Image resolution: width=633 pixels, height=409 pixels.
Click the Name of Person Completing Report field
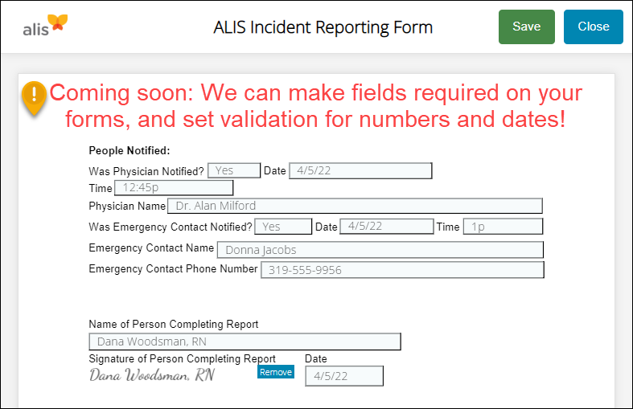click(245, 342)
